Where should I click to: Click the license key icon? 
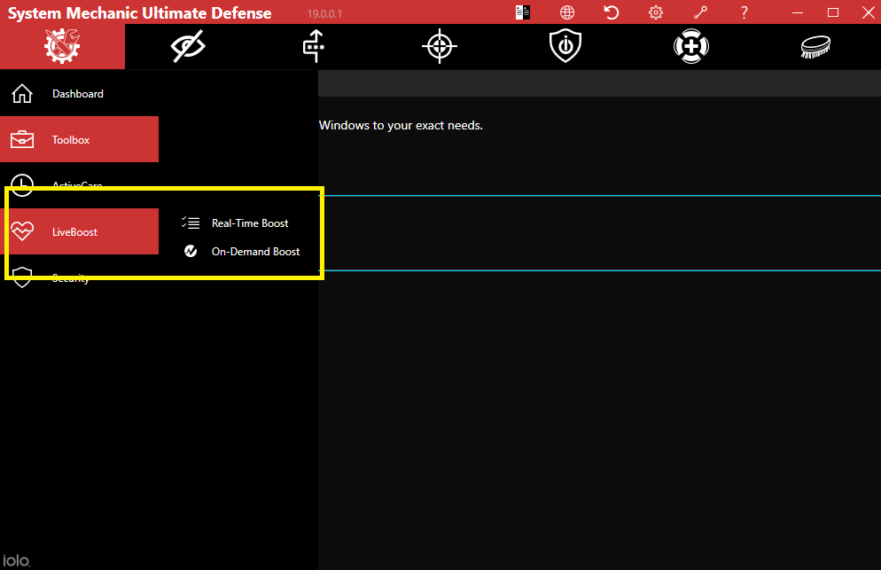pyautogui.click(x=700, y=12)
